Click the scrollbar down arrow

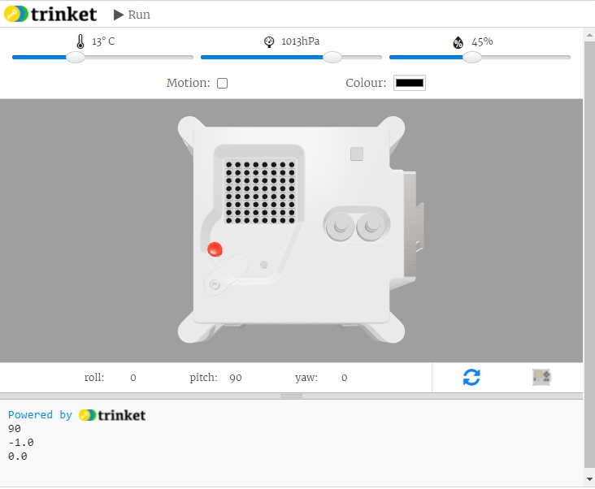point(589,479)
